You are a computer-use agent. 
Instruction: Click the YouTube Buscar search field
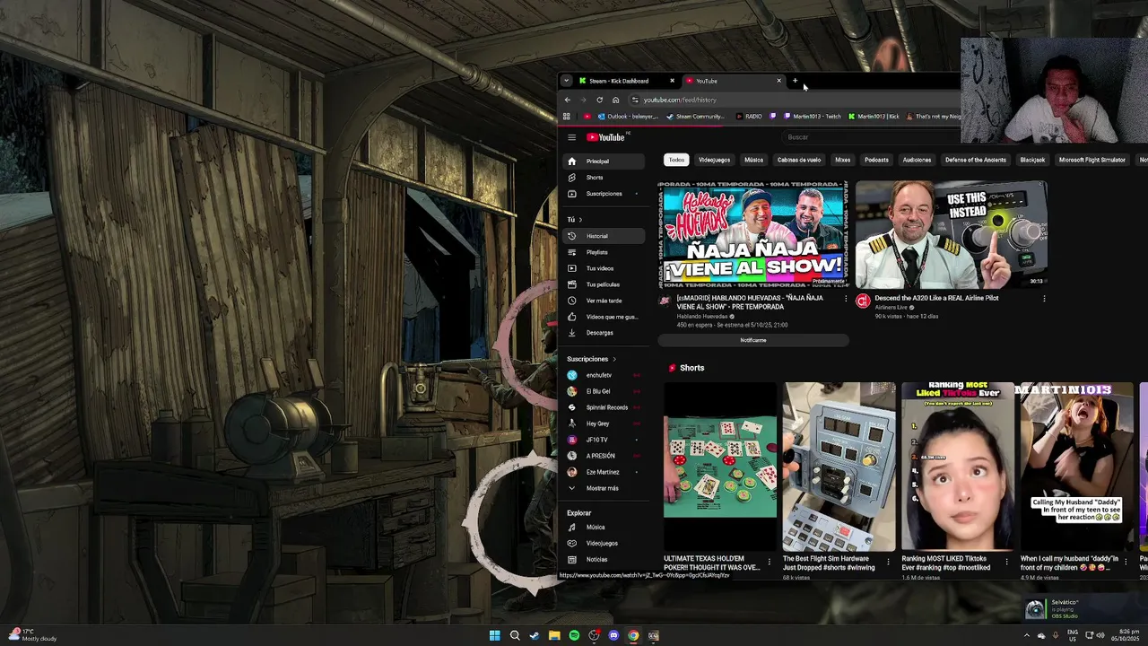(870, 137)
